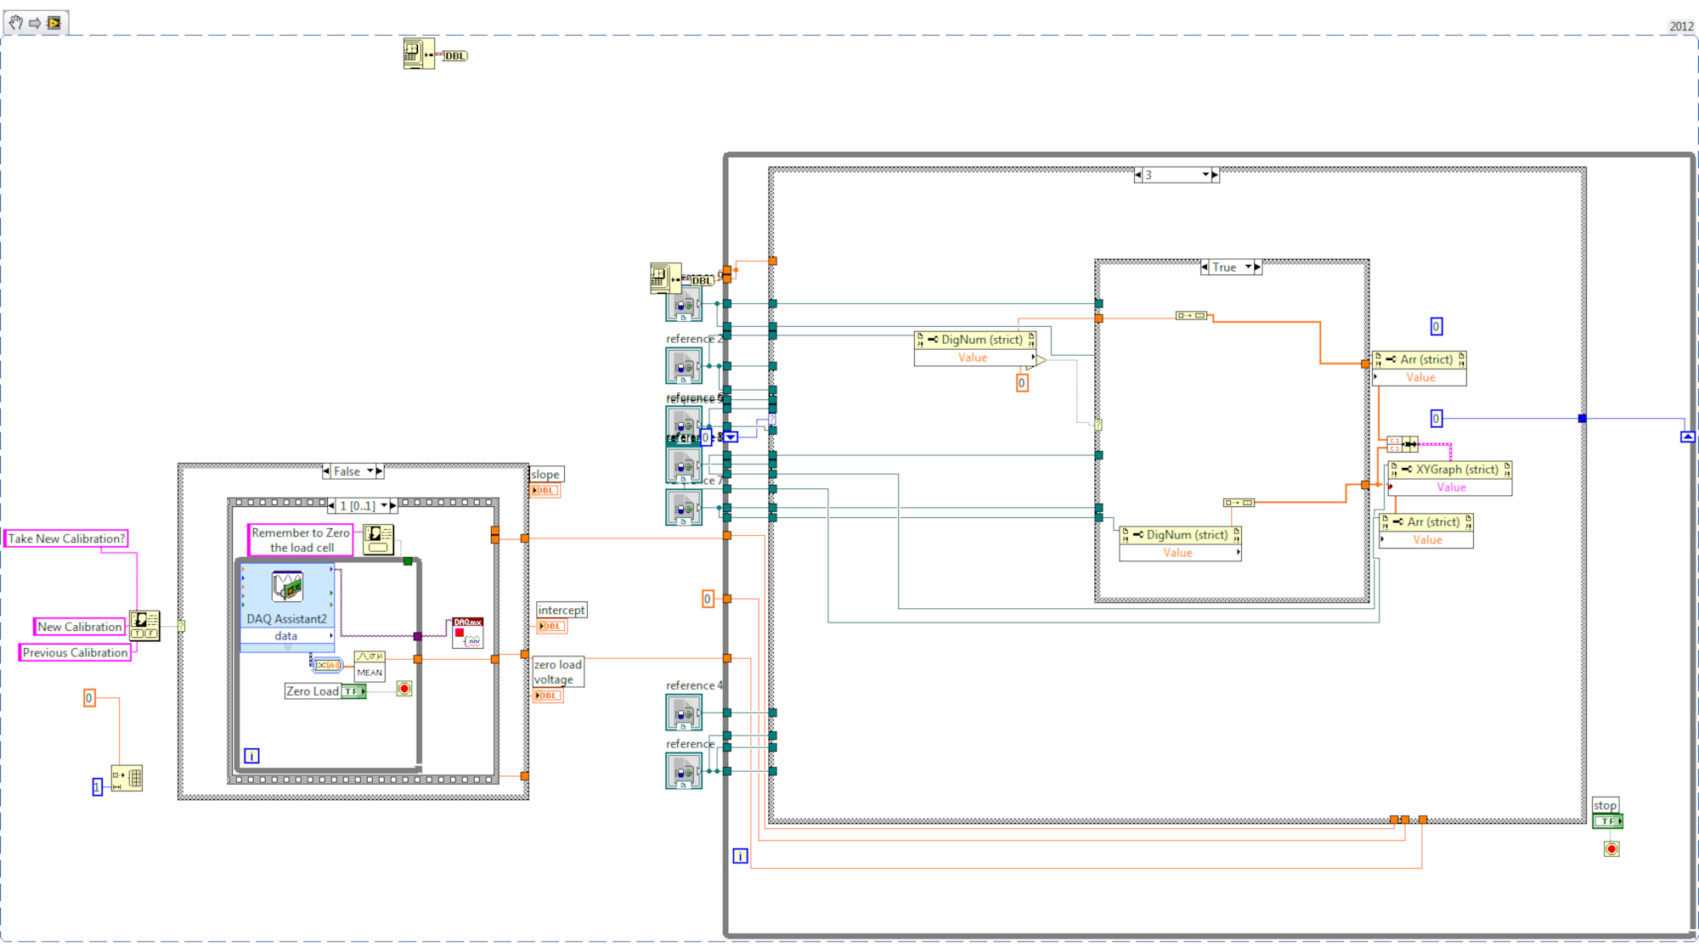The height and width of the screenshot is (952, 1699).
Task: Click the Run arrow toolbar icon
Action: click(x=35, y=23)
